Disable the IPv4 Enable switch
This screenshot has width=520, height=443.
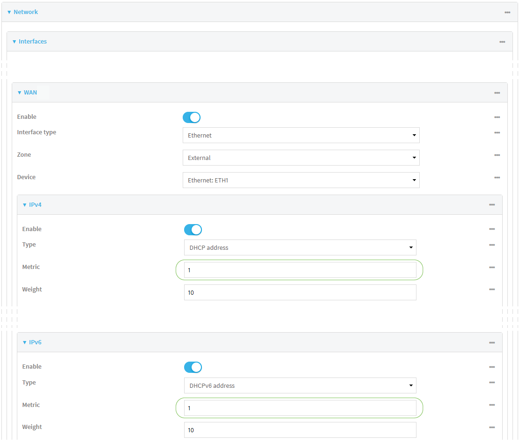(x=193, y=230)
